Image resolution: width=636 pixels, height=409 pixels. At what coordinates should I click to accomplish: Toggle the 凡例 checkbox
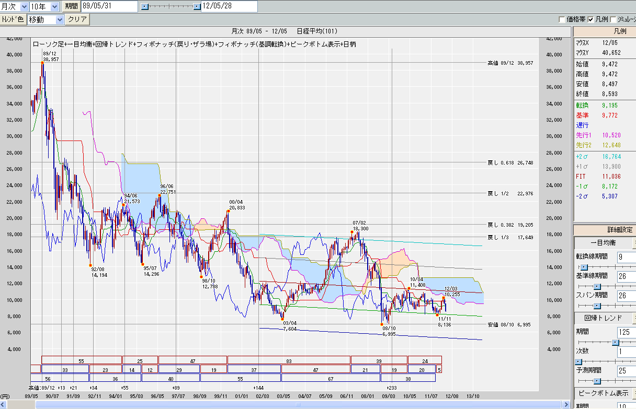591,19
